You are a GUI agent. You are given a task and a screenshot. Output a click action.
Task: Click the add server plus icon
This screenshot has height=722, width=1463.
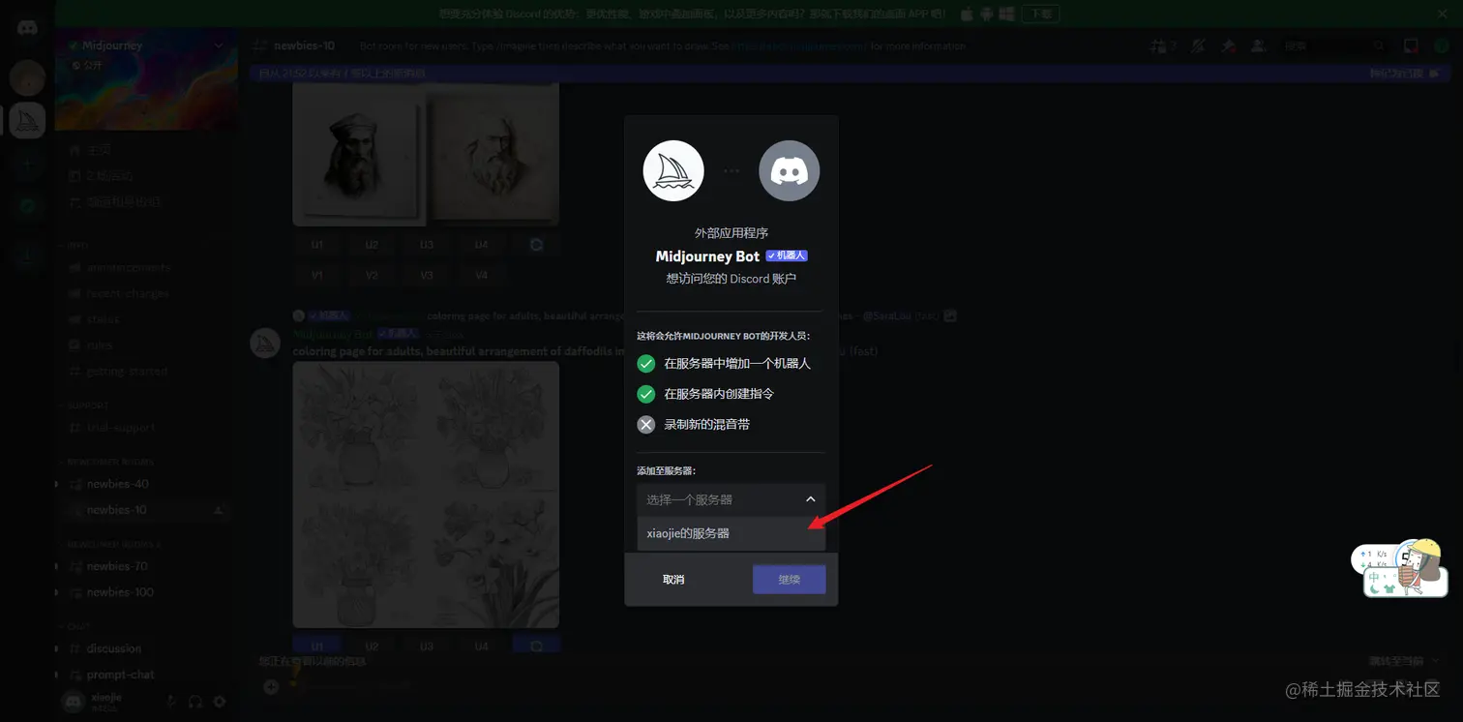pyautogui.click(x=27, y=164)
